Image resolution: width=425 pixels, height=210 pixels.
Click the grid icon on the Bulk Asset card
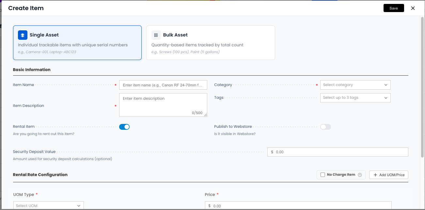(156, 35)
